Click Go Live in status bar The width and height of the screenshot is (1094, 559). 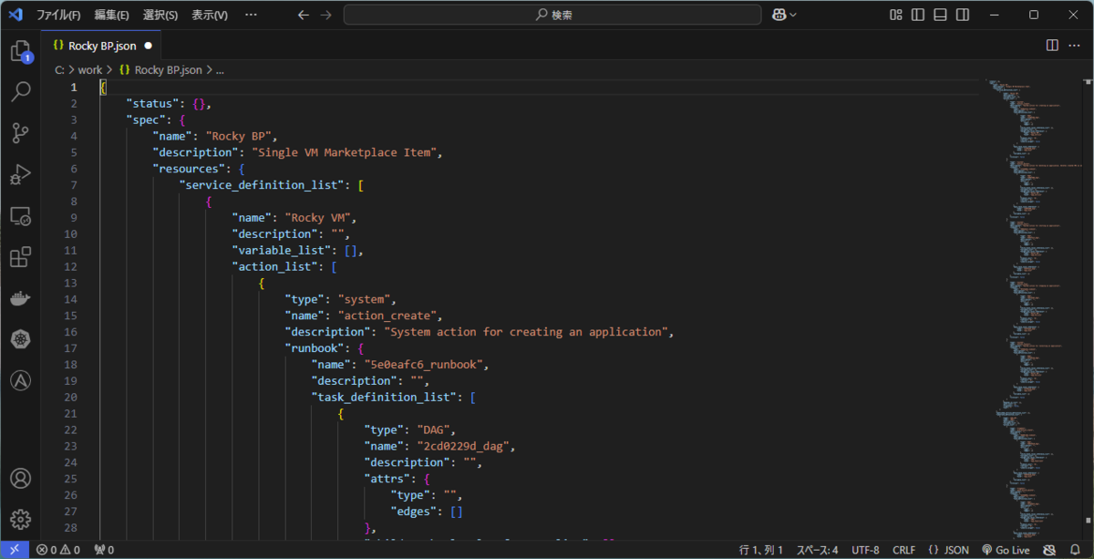1006,550
